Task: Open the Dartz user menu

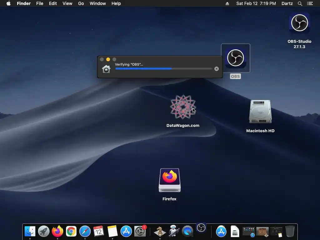Action: click(287, 3)
